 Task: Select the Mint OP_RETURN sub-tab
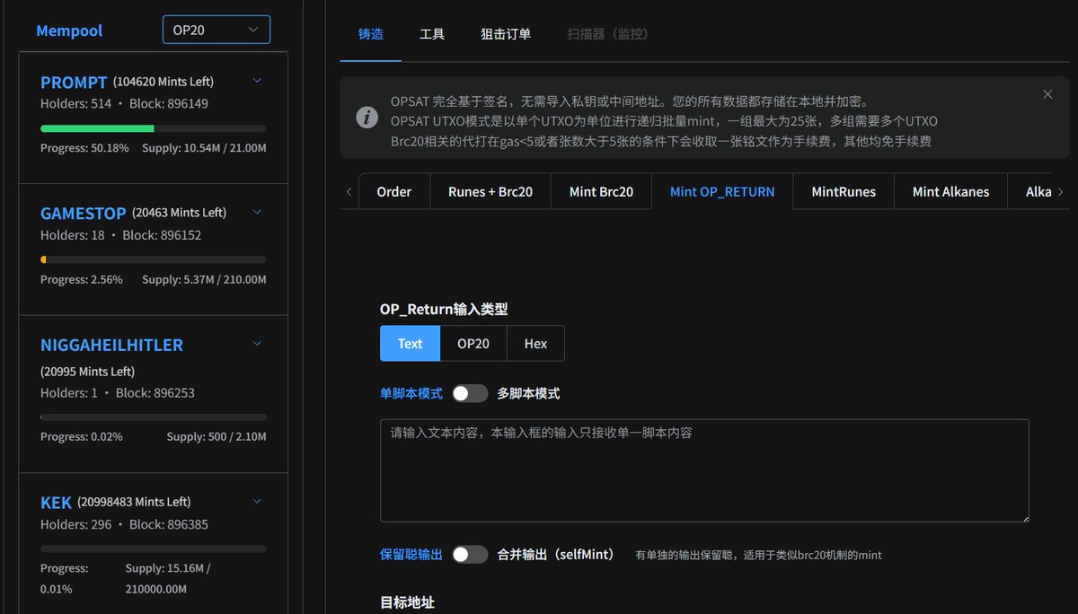pos(722,191)
